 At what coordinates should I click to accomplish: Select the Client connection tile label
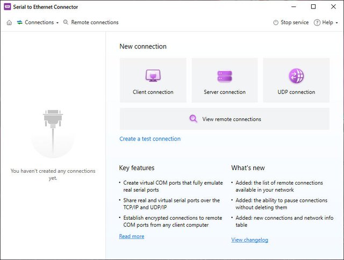coord(153,92)
